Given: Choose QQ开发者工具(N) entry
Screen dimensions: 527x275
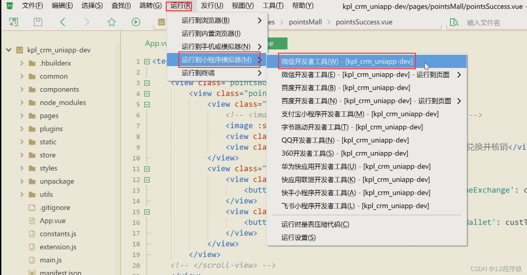Looking at the screenshot, I should [x=367, y=140].
